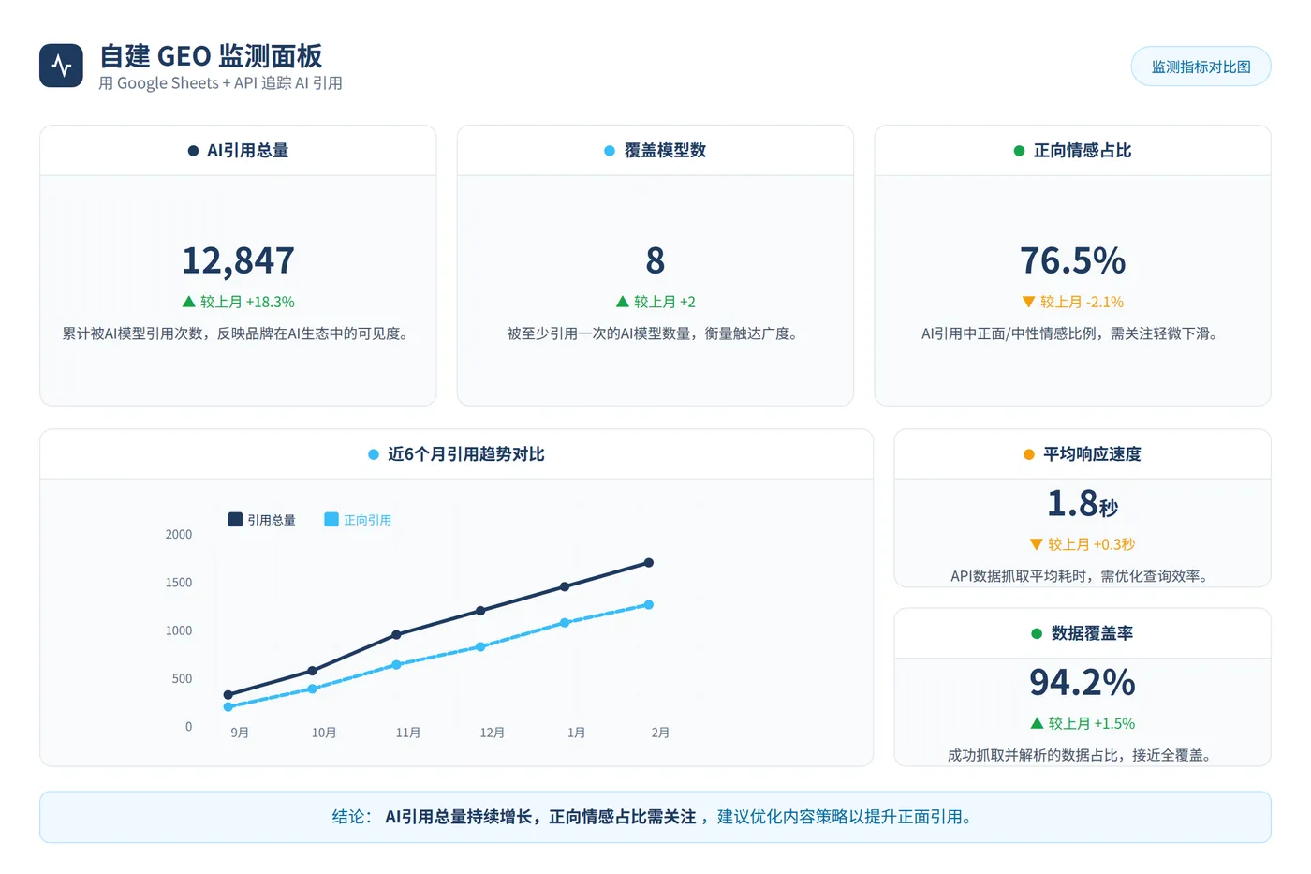The image size is (1311, 874).
Task: Click the x-axis label 12月
Action: tap(493, 733)
